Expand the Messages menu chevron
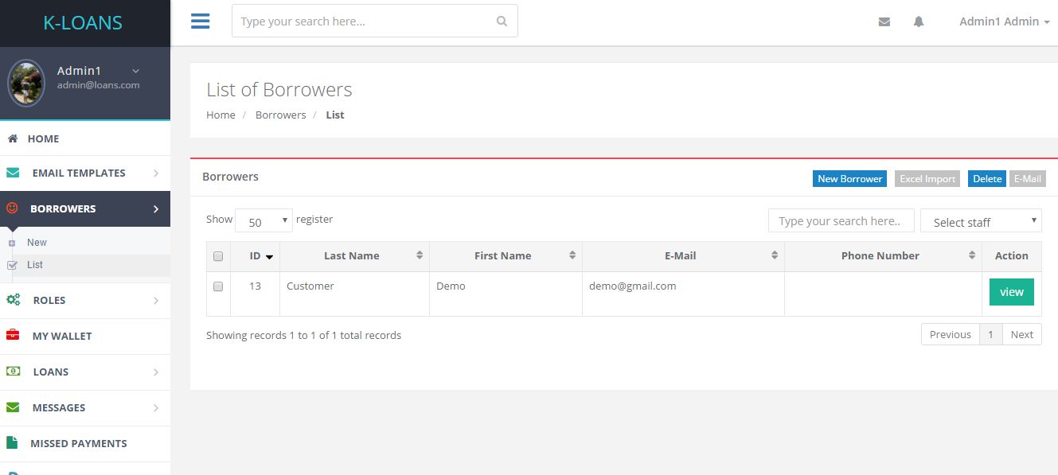The width and height of the screenshot is (1058, 475). 155,407
